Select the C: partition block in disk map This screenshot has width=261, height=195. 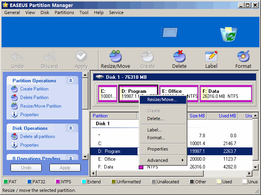[108, 94]
